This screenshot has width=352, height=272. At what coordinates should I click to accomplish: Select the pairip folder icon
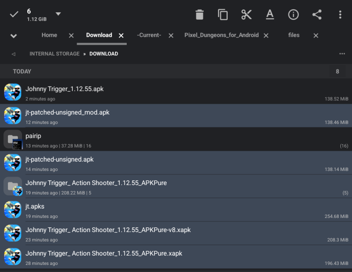point(13,139)
